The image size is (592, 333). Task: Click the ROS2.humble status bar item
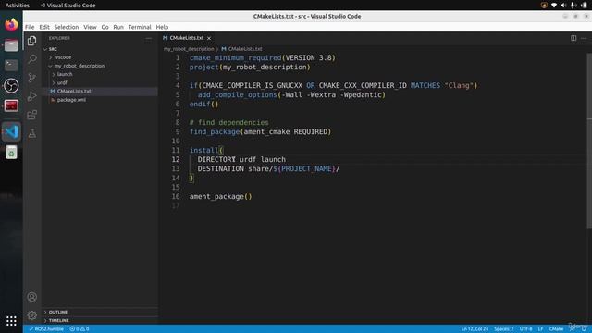coord(46,329)
